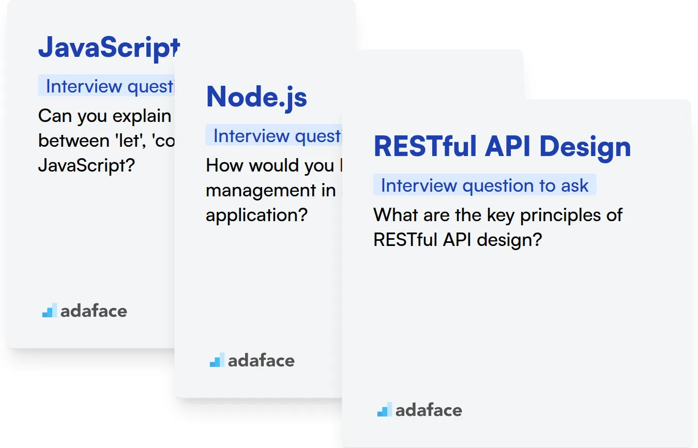Screen dimensions: 698x448
Task: Click the JavaScript question starting 'Can you explain'
Action: [107, 141]
